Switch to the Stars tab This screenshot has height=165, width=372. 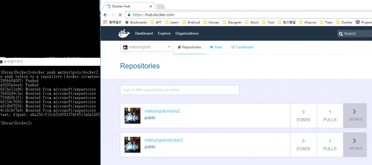click(x=216, y=47)
